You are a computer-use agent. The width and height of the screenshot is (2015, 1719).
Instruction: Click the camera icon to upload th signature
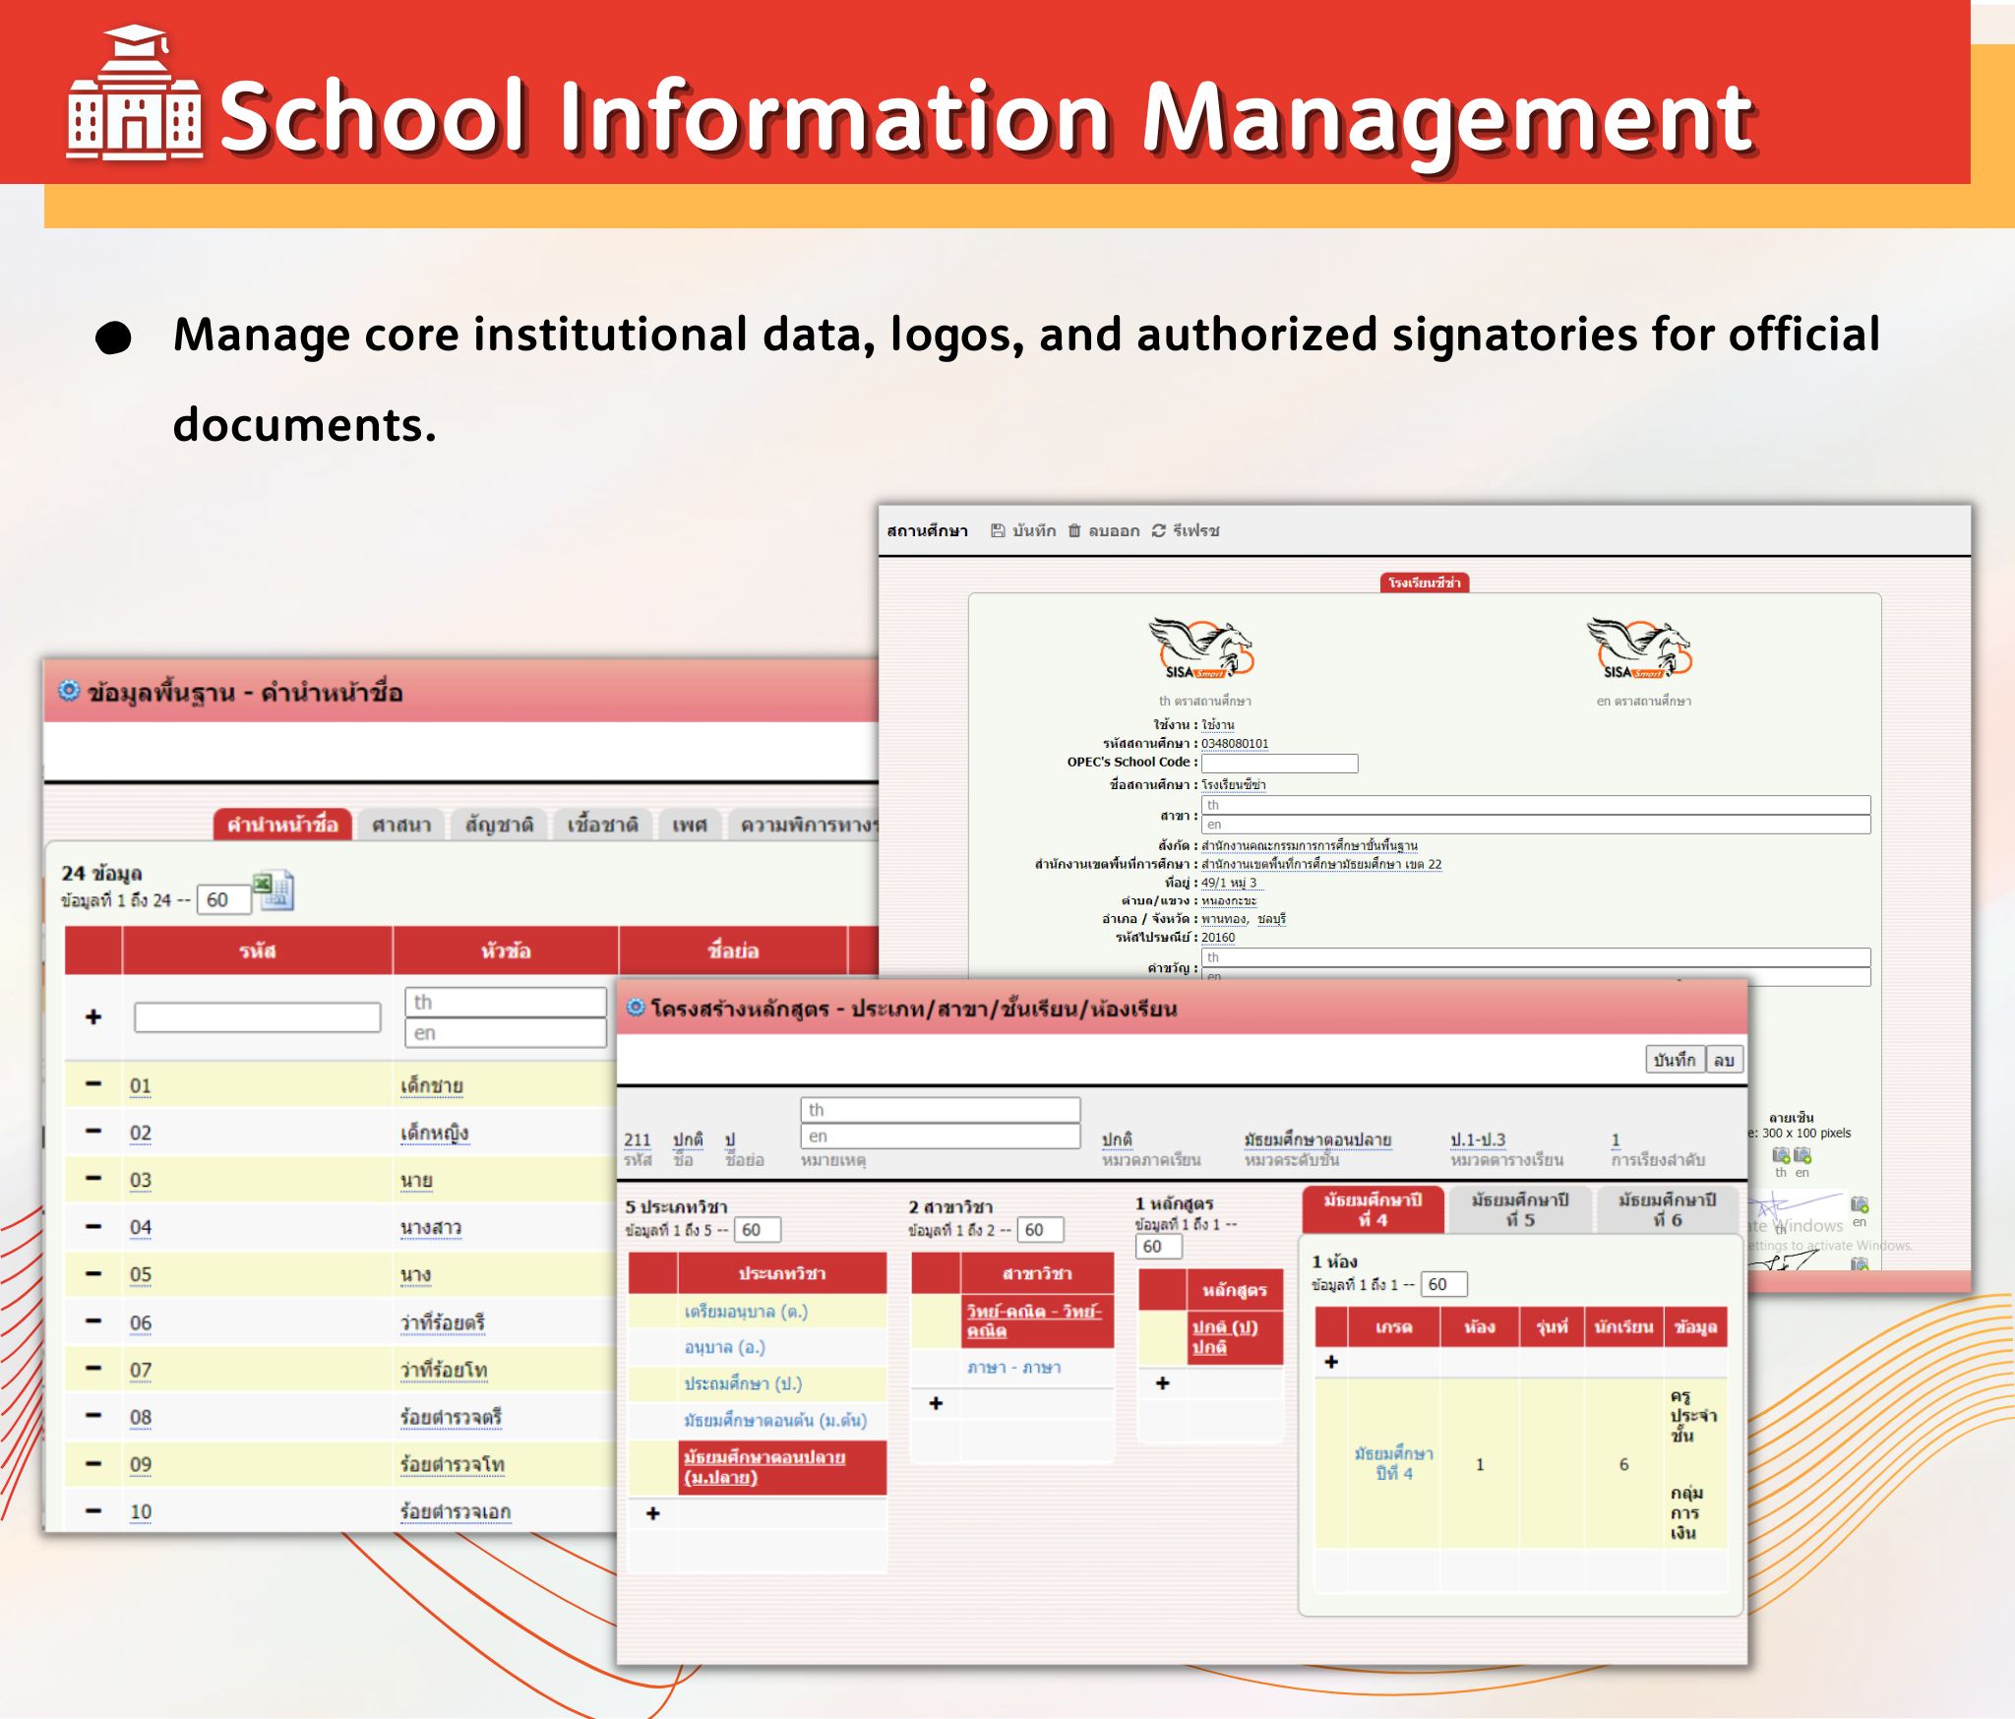(1779, 1154)
